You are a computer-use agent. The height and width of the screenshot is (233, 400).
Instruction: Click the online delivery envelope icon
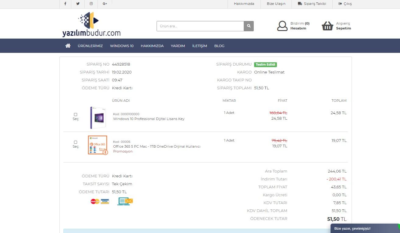(x=125, y=201)
